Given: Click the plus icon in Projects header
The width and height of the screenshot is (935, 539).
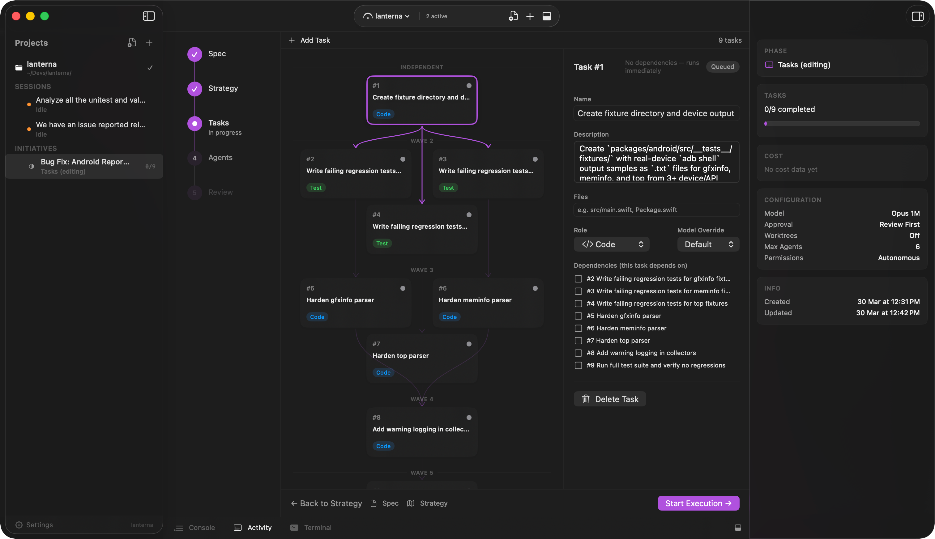Looking at the screenshot, I should click(x=149, y=43).
